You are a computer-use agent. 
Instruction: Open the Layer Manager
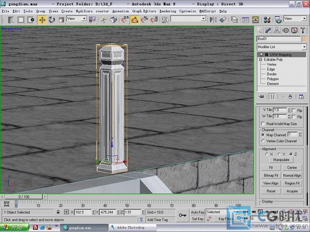tap(235, 19)
